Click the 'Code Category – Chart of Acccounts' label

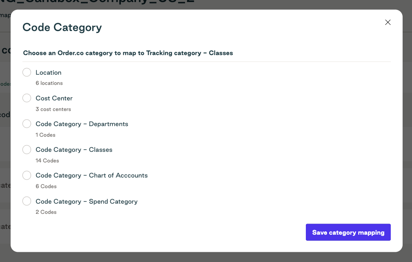click(x=92, y=175)
